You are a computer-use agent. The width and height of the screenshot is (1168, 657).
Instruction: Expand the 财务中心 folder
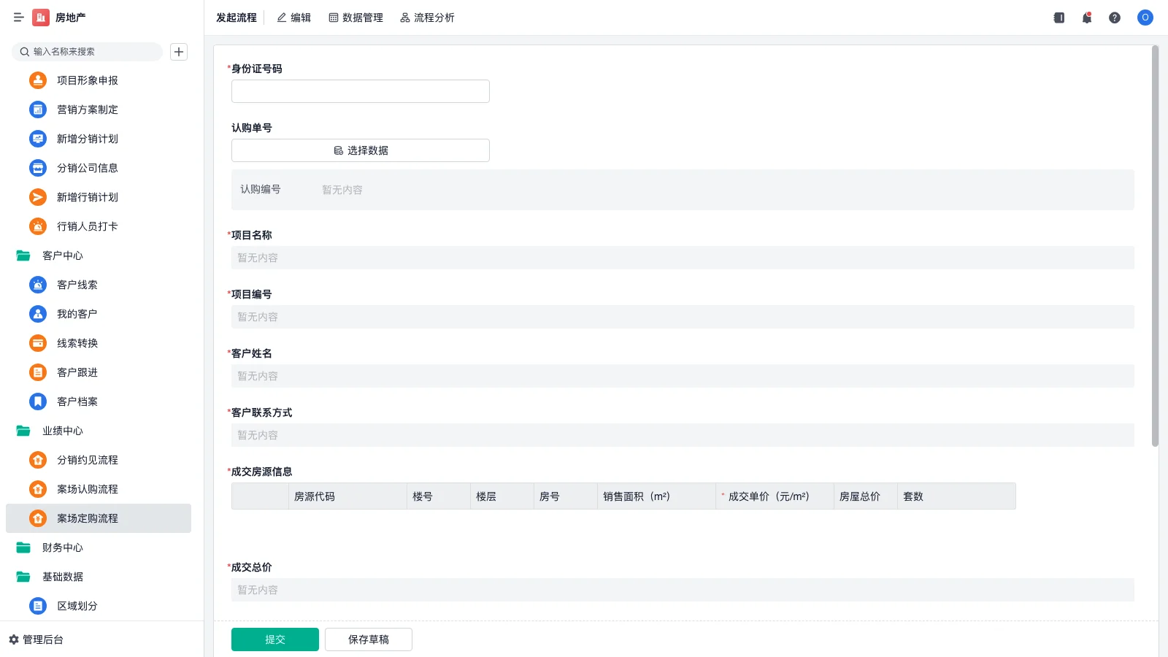[x=23, y=547]
